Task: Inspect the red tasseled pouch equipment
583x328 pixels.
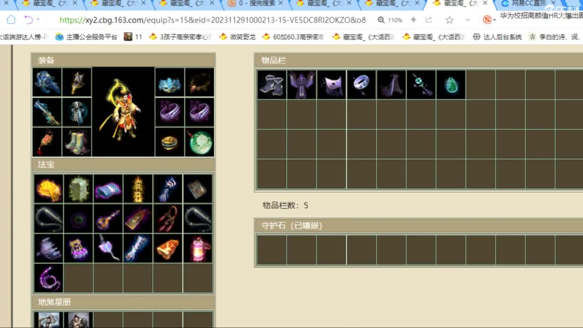Action: click(47, 142)
